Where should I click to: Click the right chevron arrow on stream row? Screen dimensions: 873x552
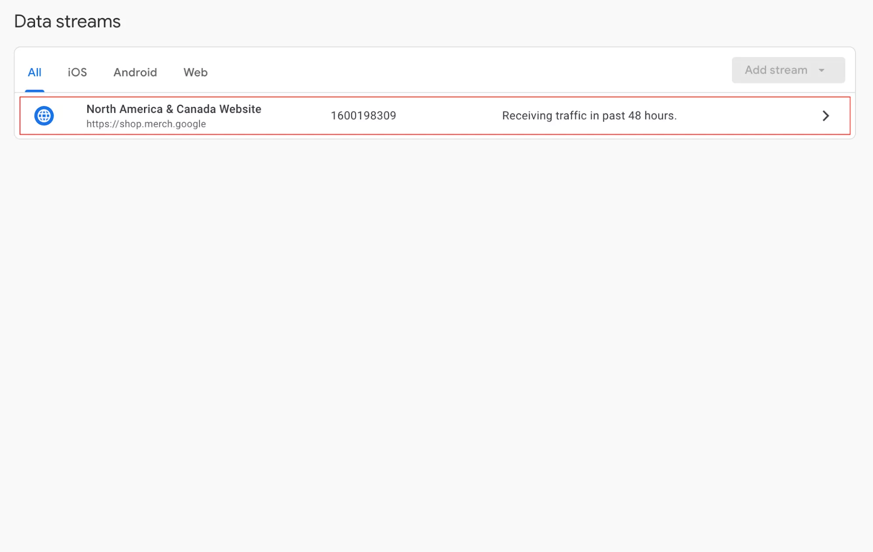tap(825, 116)
